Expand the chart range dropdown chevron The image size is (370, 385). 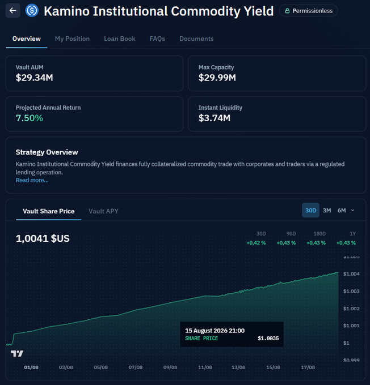tap(352, 211)
